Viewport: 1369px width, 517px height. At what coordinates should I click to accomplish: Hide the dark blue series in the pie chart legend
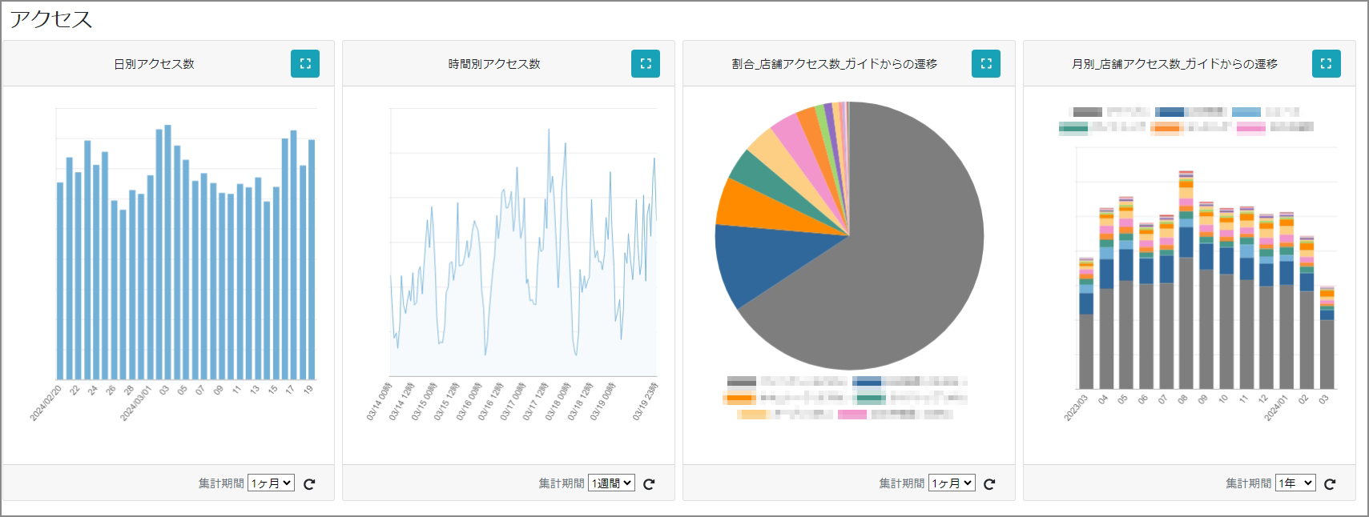[x=866, y=382]
